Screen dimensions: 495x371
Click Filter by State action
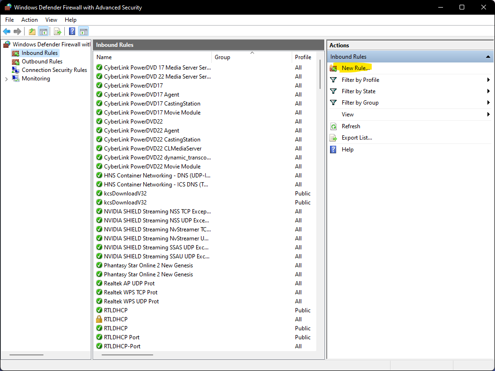coord(359,91)
